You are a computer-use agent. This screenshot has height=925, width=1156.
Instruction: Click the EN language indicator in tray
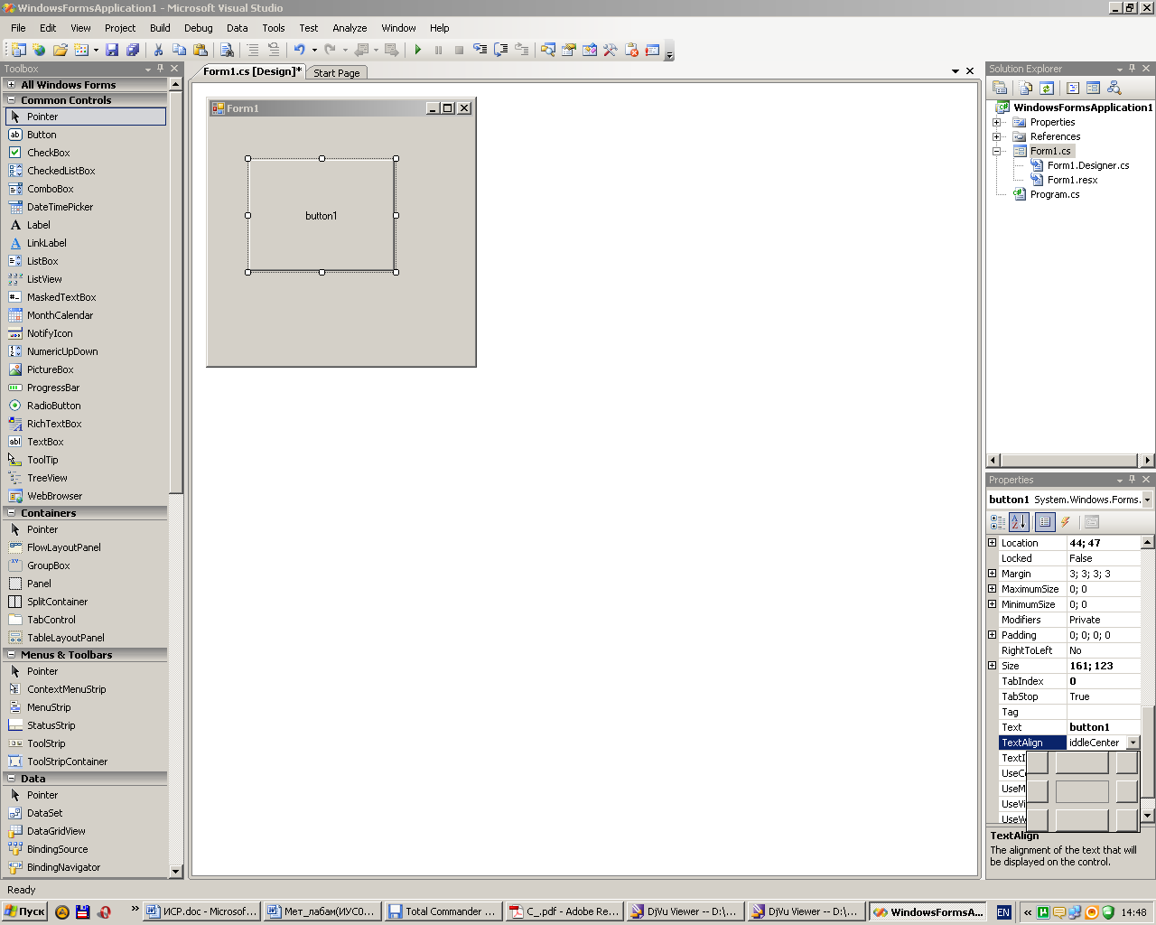[1003, 912]
